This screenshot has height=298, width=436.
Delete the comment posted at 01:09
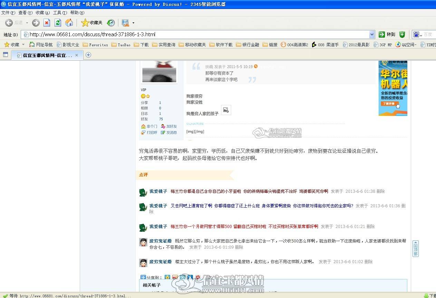[239, 247]
